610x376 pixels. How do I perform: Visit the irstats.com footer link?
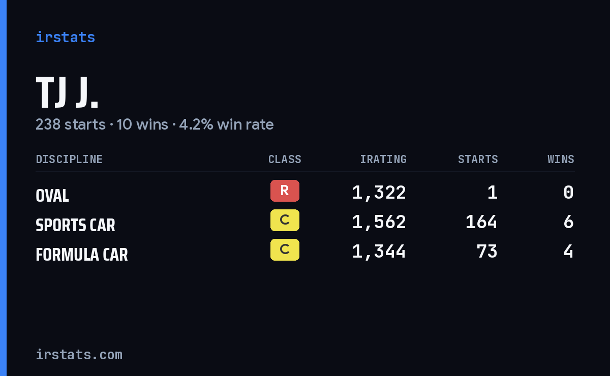pos(79,354)
